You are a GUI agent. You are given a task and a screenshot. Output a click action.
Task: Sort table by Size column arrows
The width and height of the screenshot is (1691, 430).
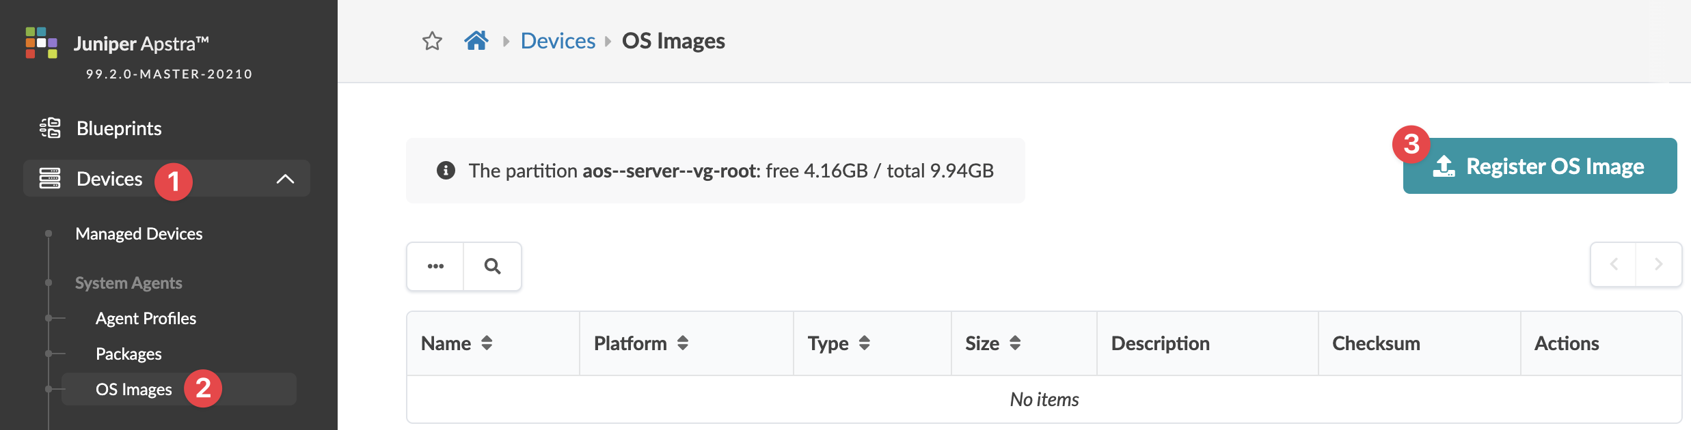click(1015, 343)
